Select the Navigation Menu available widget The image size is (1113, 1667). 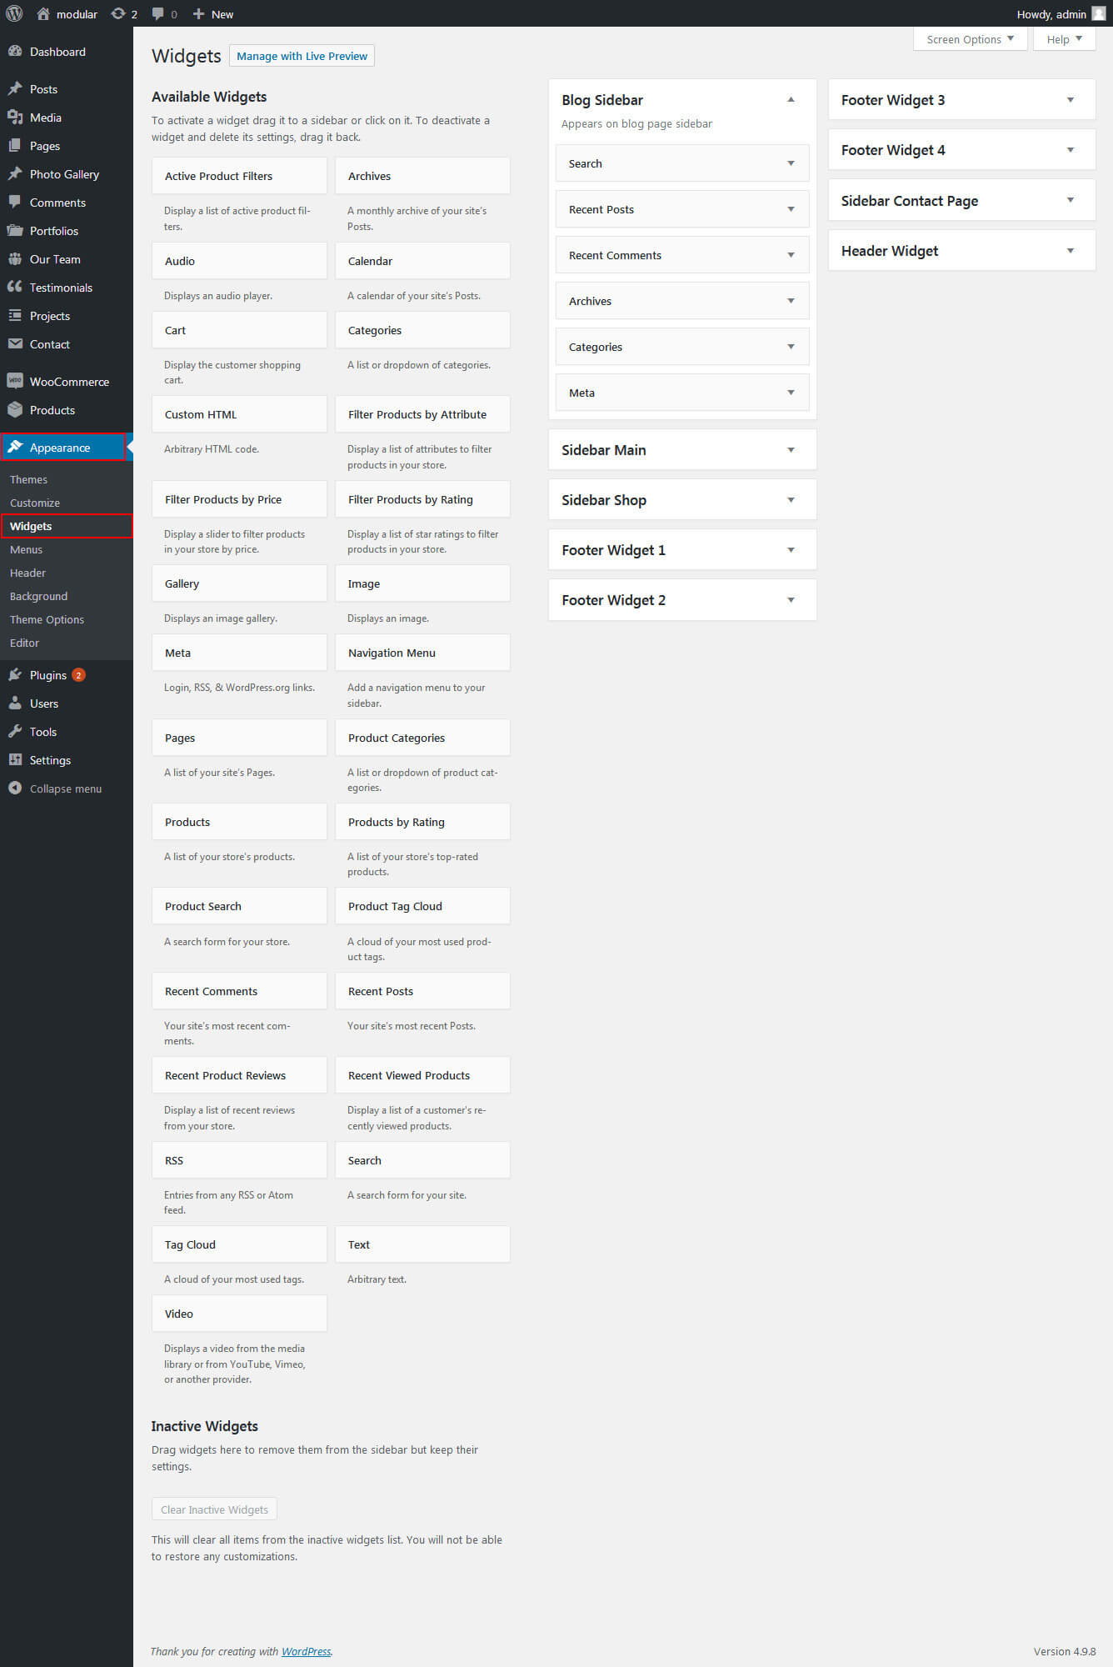click(x=422, y=653)
